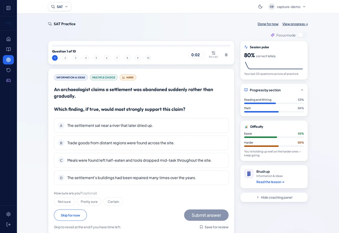Viewport: 339px width, 233px height.
Task: Select answer A about the dried river
Action: 141,125
